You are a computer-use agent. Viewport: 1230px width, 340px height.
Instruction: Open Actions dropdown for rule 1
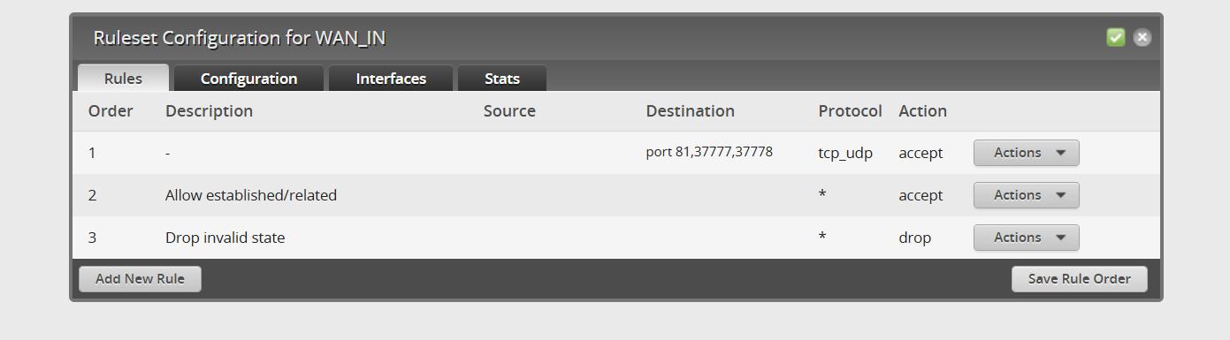tap(1027, 153)
